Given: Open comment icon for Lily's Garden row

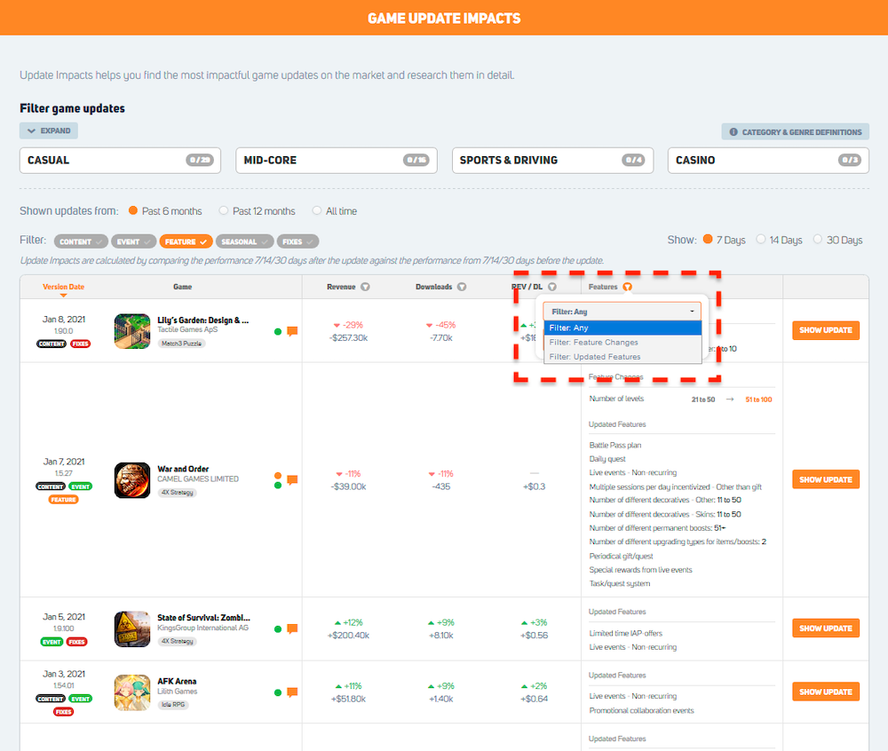Looking at the screenshot, I should [x=292, y=331].
